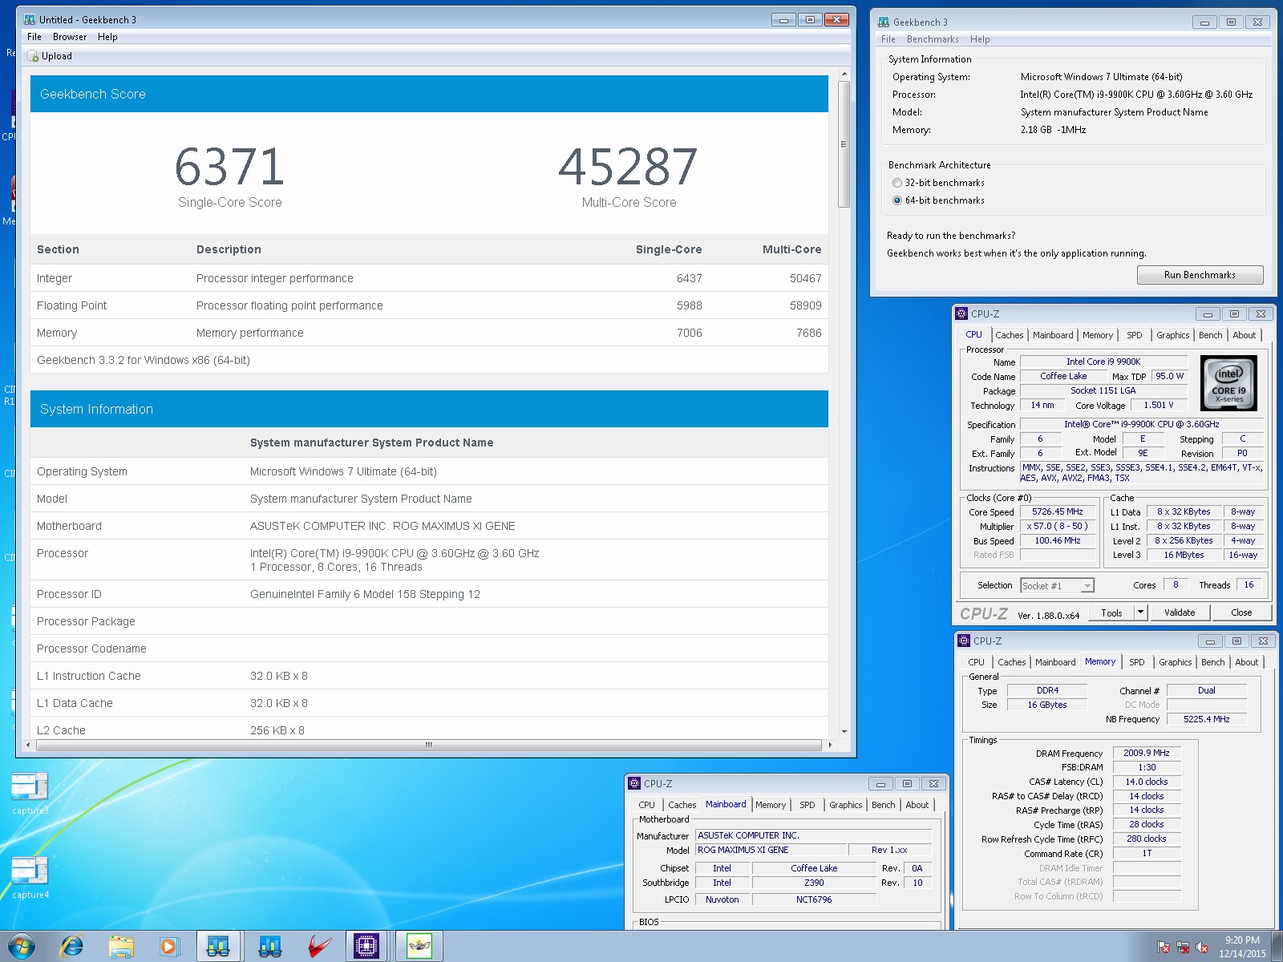Open the Socket #1 selection dropdown
The height and width of the screenshot is (962, 1283).
coord(1056,586)
